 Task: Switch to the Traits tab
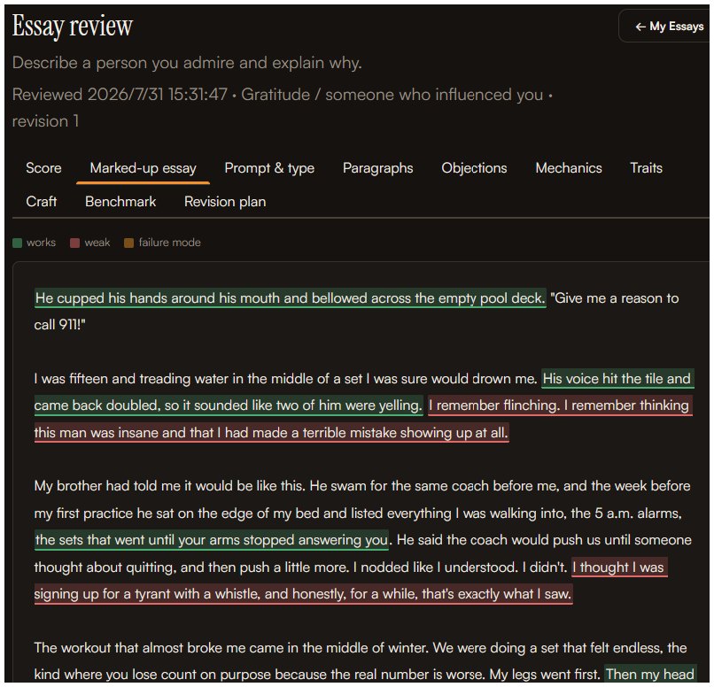coord(646,168)
